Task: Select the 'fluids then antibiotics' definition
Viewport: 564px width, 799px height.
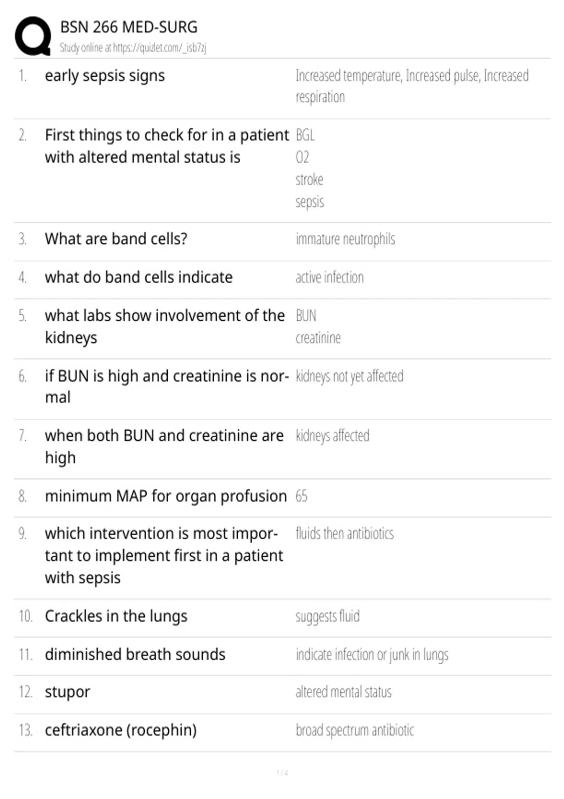Action: click(345, 533)
